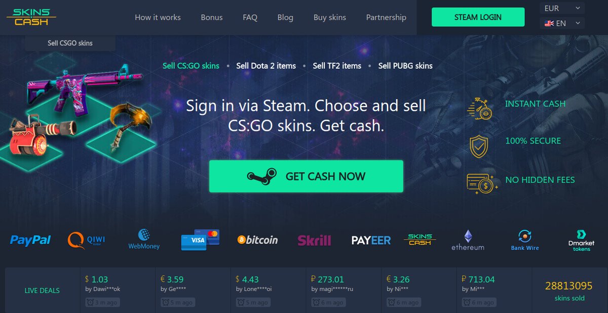Screen dimensions: 608x313
Task: Click the PAYEER payment logo
Action: tap(371, 240)
